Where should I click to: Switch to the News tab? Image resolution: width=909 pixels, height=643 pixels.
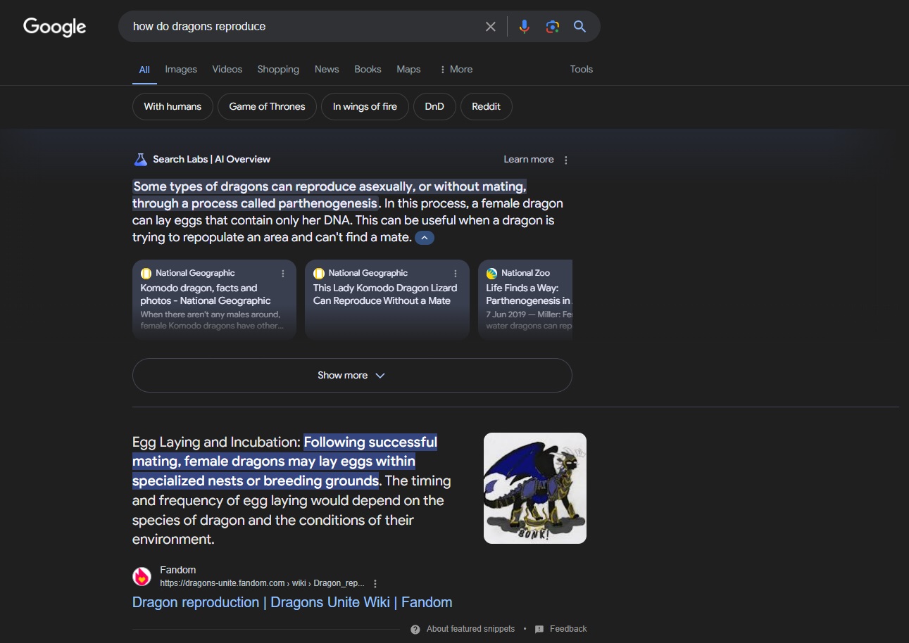click(327, 69)
